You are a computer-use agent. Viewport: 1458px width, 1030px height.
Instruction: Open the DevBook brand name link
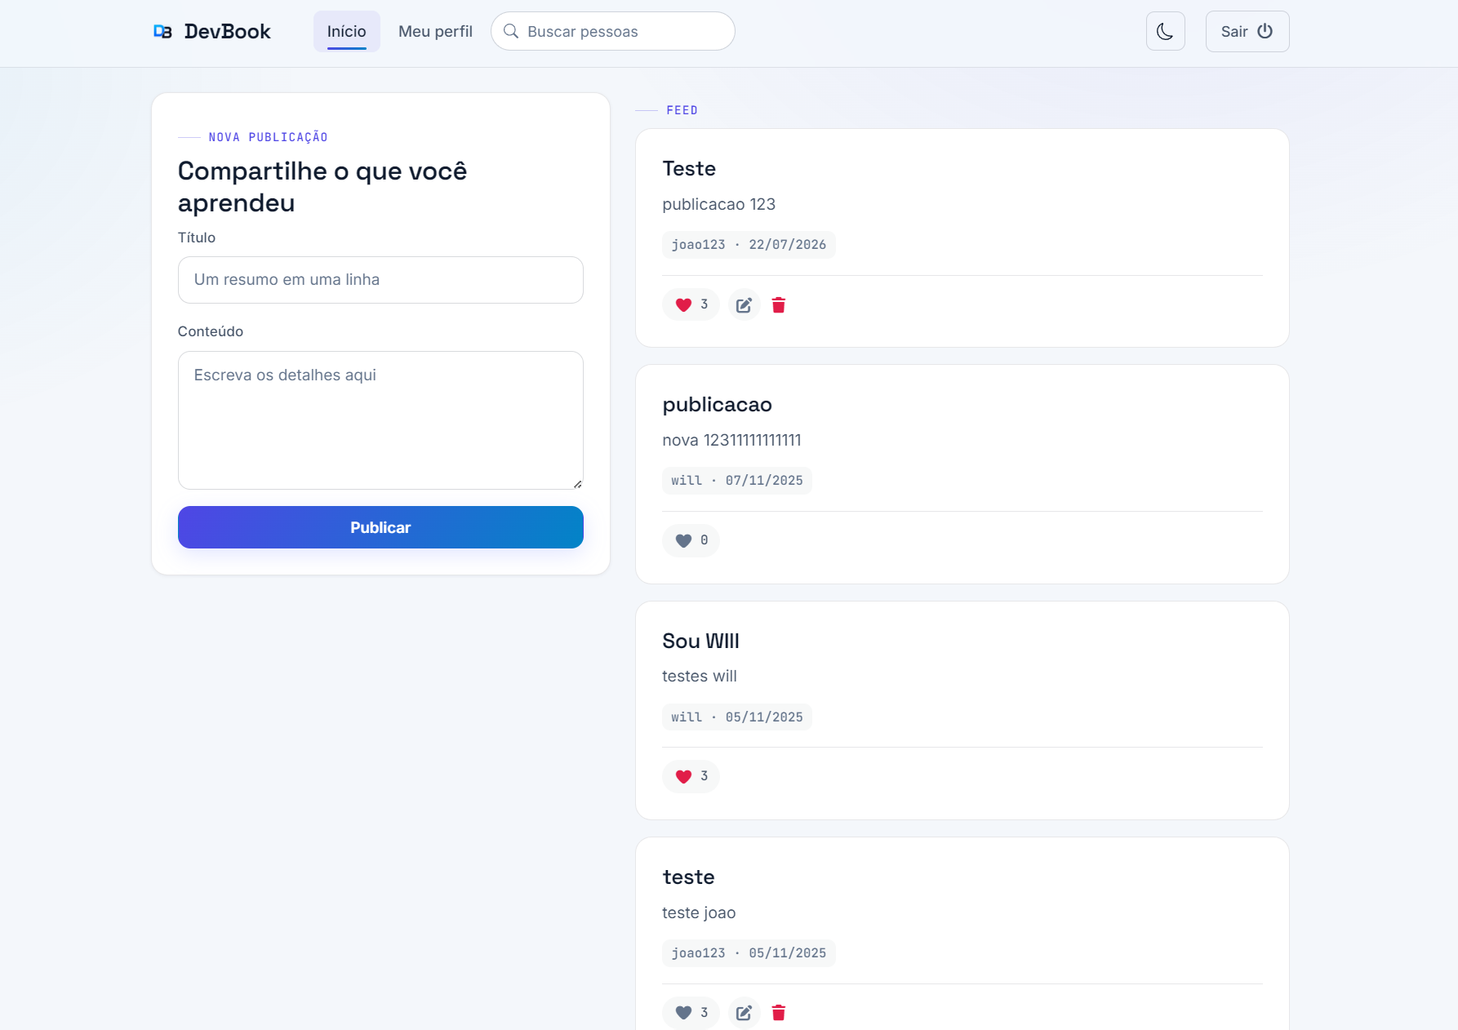(x=227, y=31)
